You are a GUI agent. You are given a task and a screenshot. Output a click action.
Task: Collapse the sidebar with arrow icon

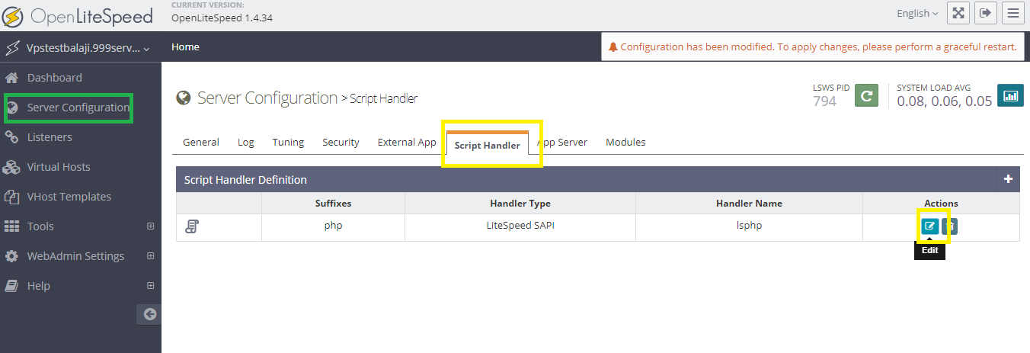pos(149,314)
